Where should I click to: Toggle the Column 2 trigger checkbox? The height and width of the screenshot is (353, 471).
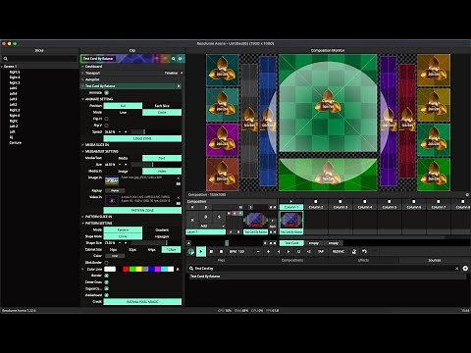tap(316, 201)
